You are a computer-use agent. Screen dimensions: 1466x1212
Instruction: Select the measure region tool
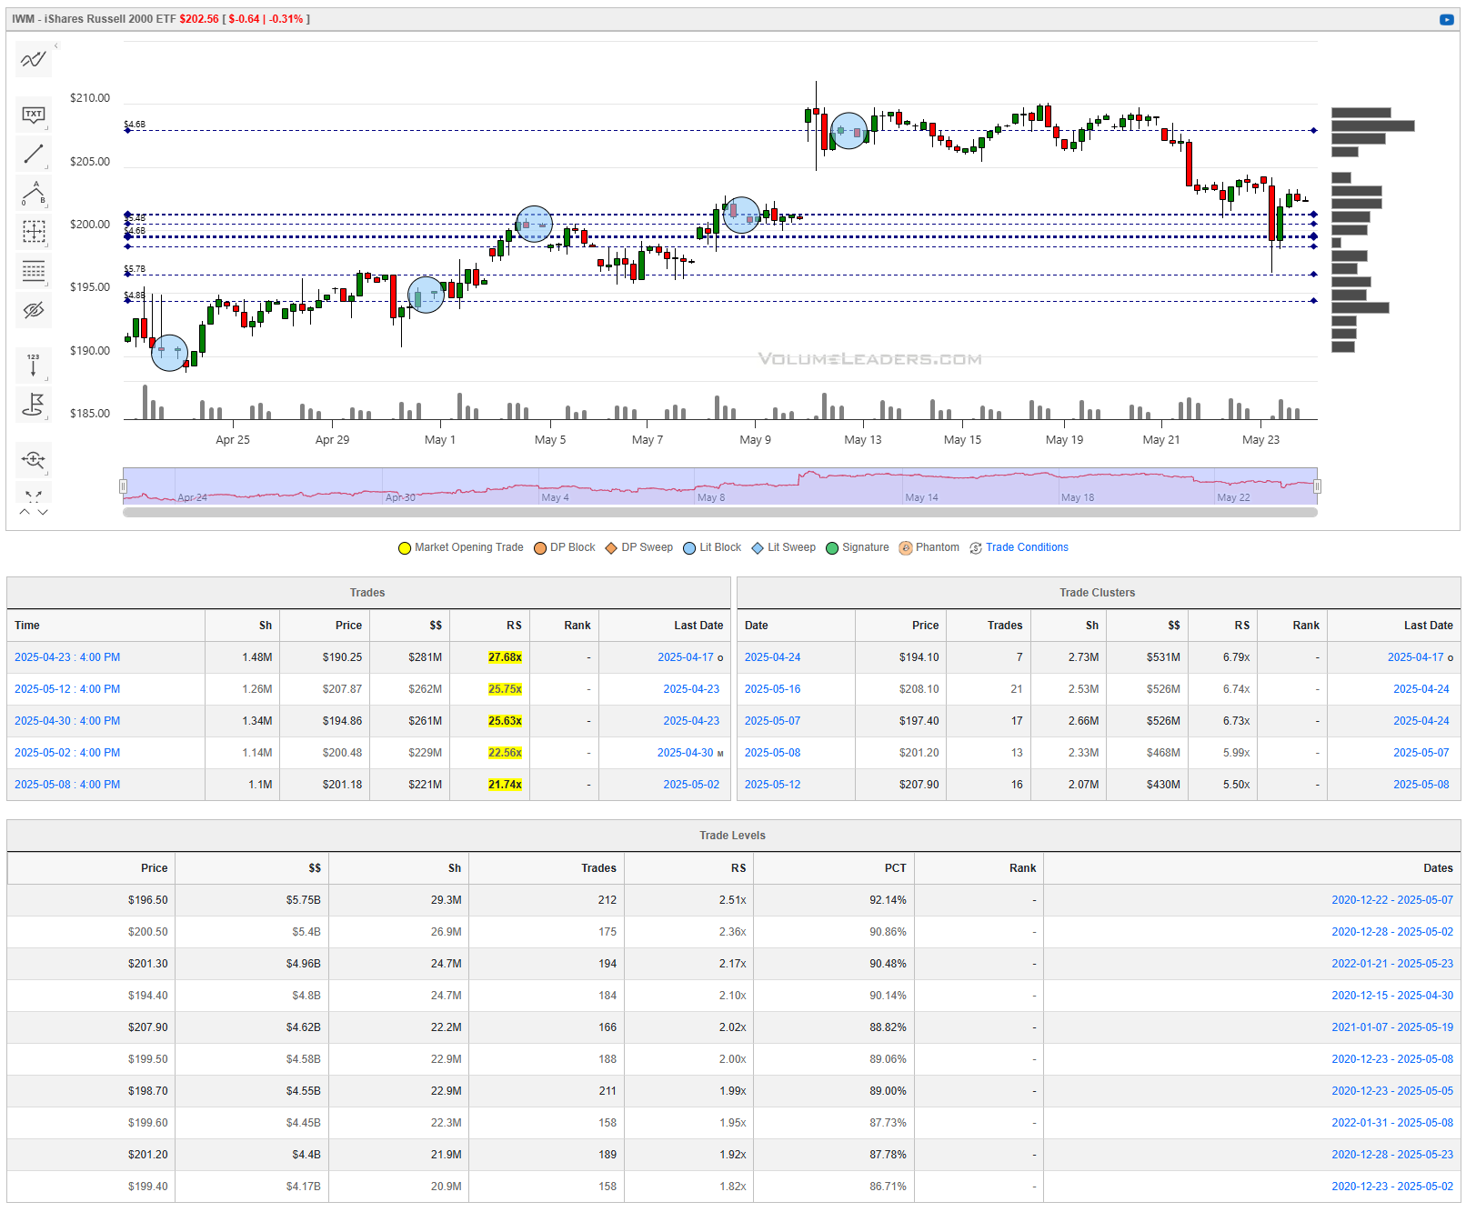[x=34, y=232]
